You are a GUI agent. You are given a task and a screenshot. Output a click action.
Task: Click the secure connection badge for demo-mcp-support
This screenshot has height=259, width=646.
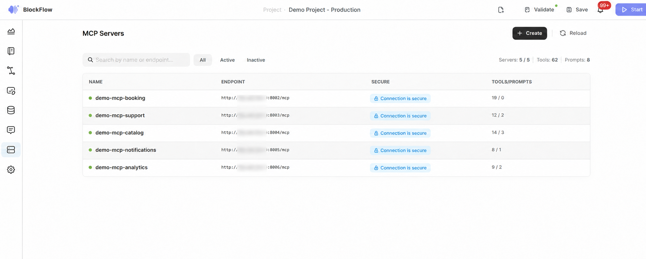click(400, 116)
